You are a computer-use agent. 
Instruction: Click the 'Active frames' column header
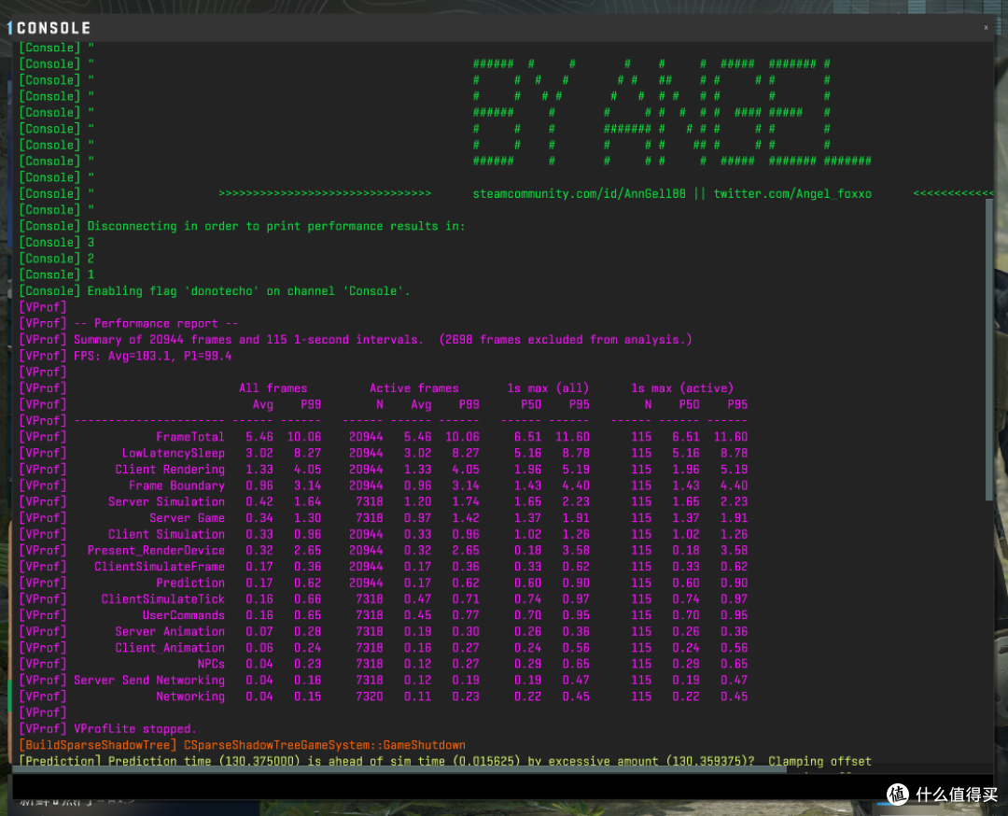tap(414, 387)
